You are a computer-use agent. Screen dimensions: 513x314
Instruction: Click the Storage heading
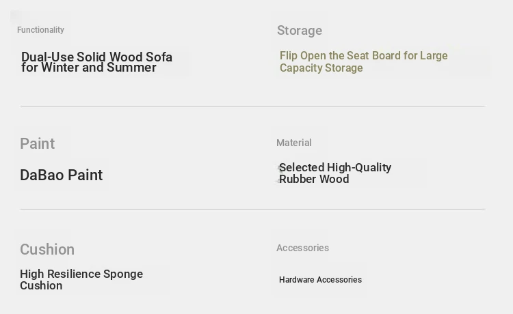click(299, 31)
